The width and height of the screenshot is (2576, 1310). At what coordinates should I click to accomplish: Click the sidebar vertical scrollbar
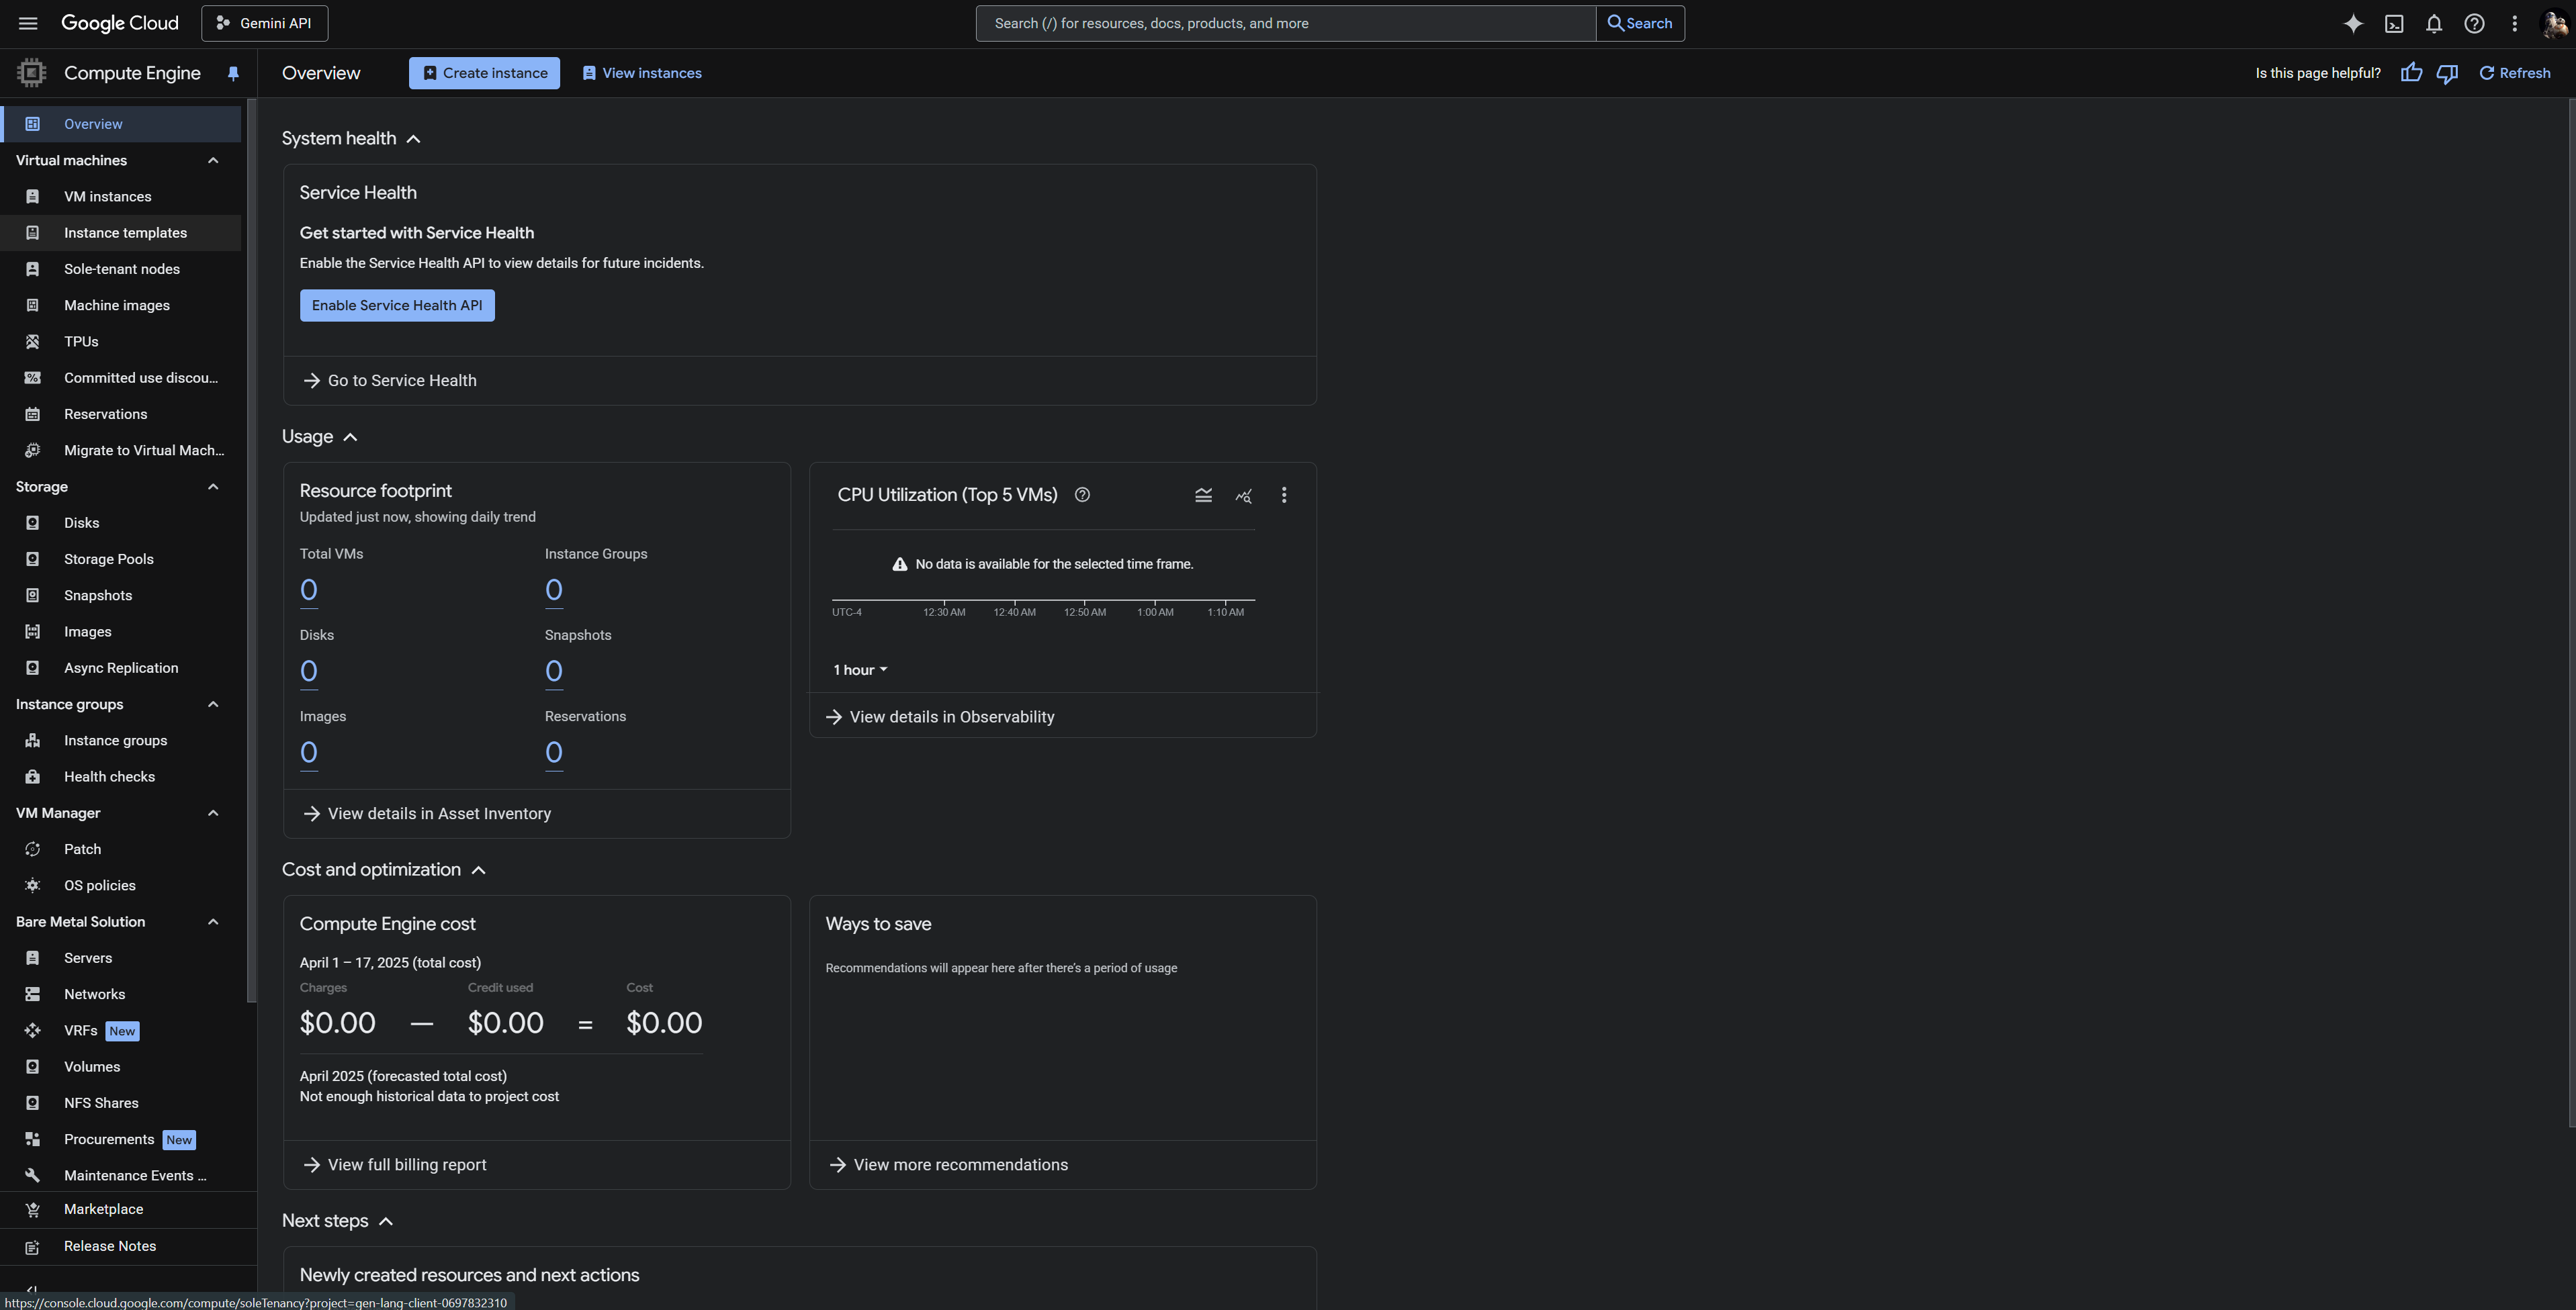click(x=252, y=549)
